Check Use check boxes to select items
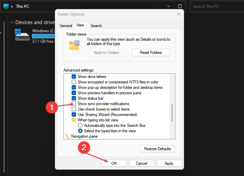244x176 pixels. (74, 109)
